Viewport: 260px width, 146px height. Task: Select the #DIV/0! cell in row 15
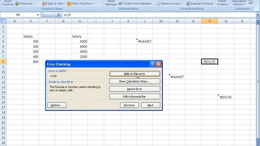[226, 97]
